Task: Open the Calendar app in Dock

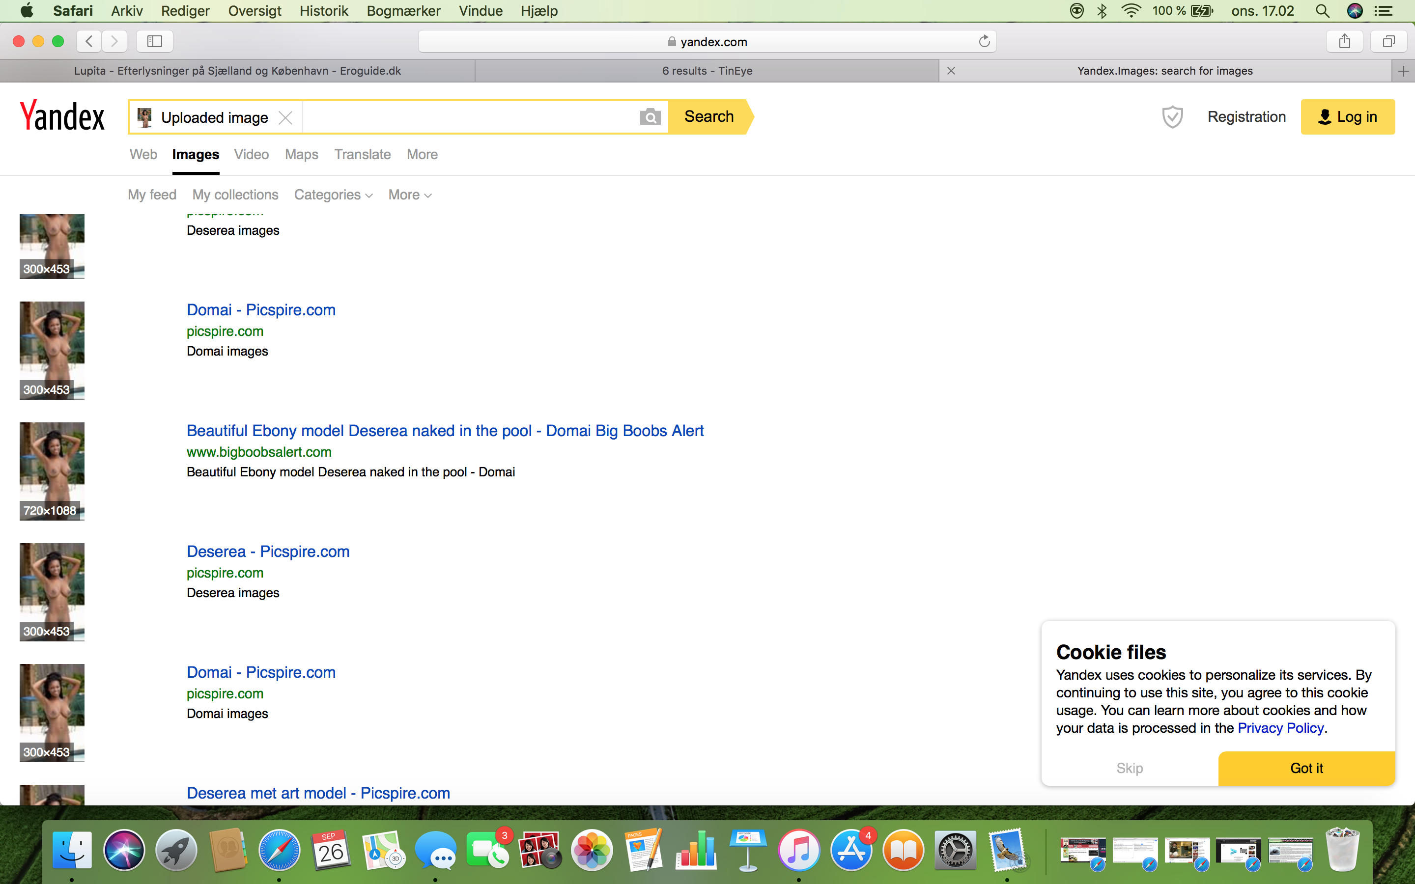Action: tap(332, 850)
